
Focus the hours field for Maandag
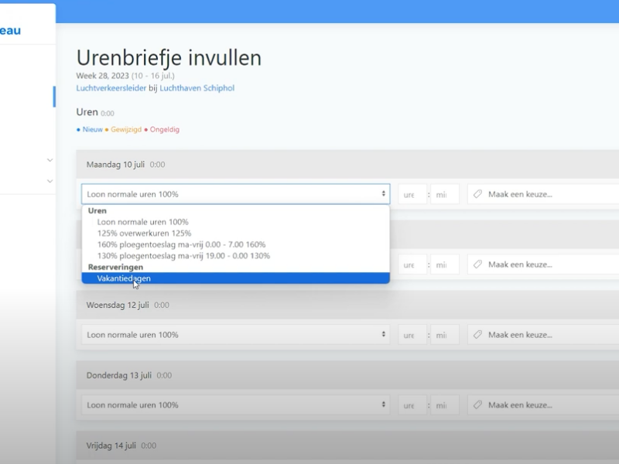[x=412, y=194]
